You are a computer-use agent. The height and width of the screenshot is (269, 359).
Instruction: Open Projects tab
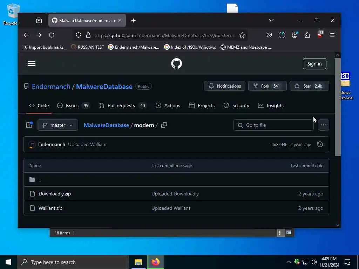[x=202, y=105]
